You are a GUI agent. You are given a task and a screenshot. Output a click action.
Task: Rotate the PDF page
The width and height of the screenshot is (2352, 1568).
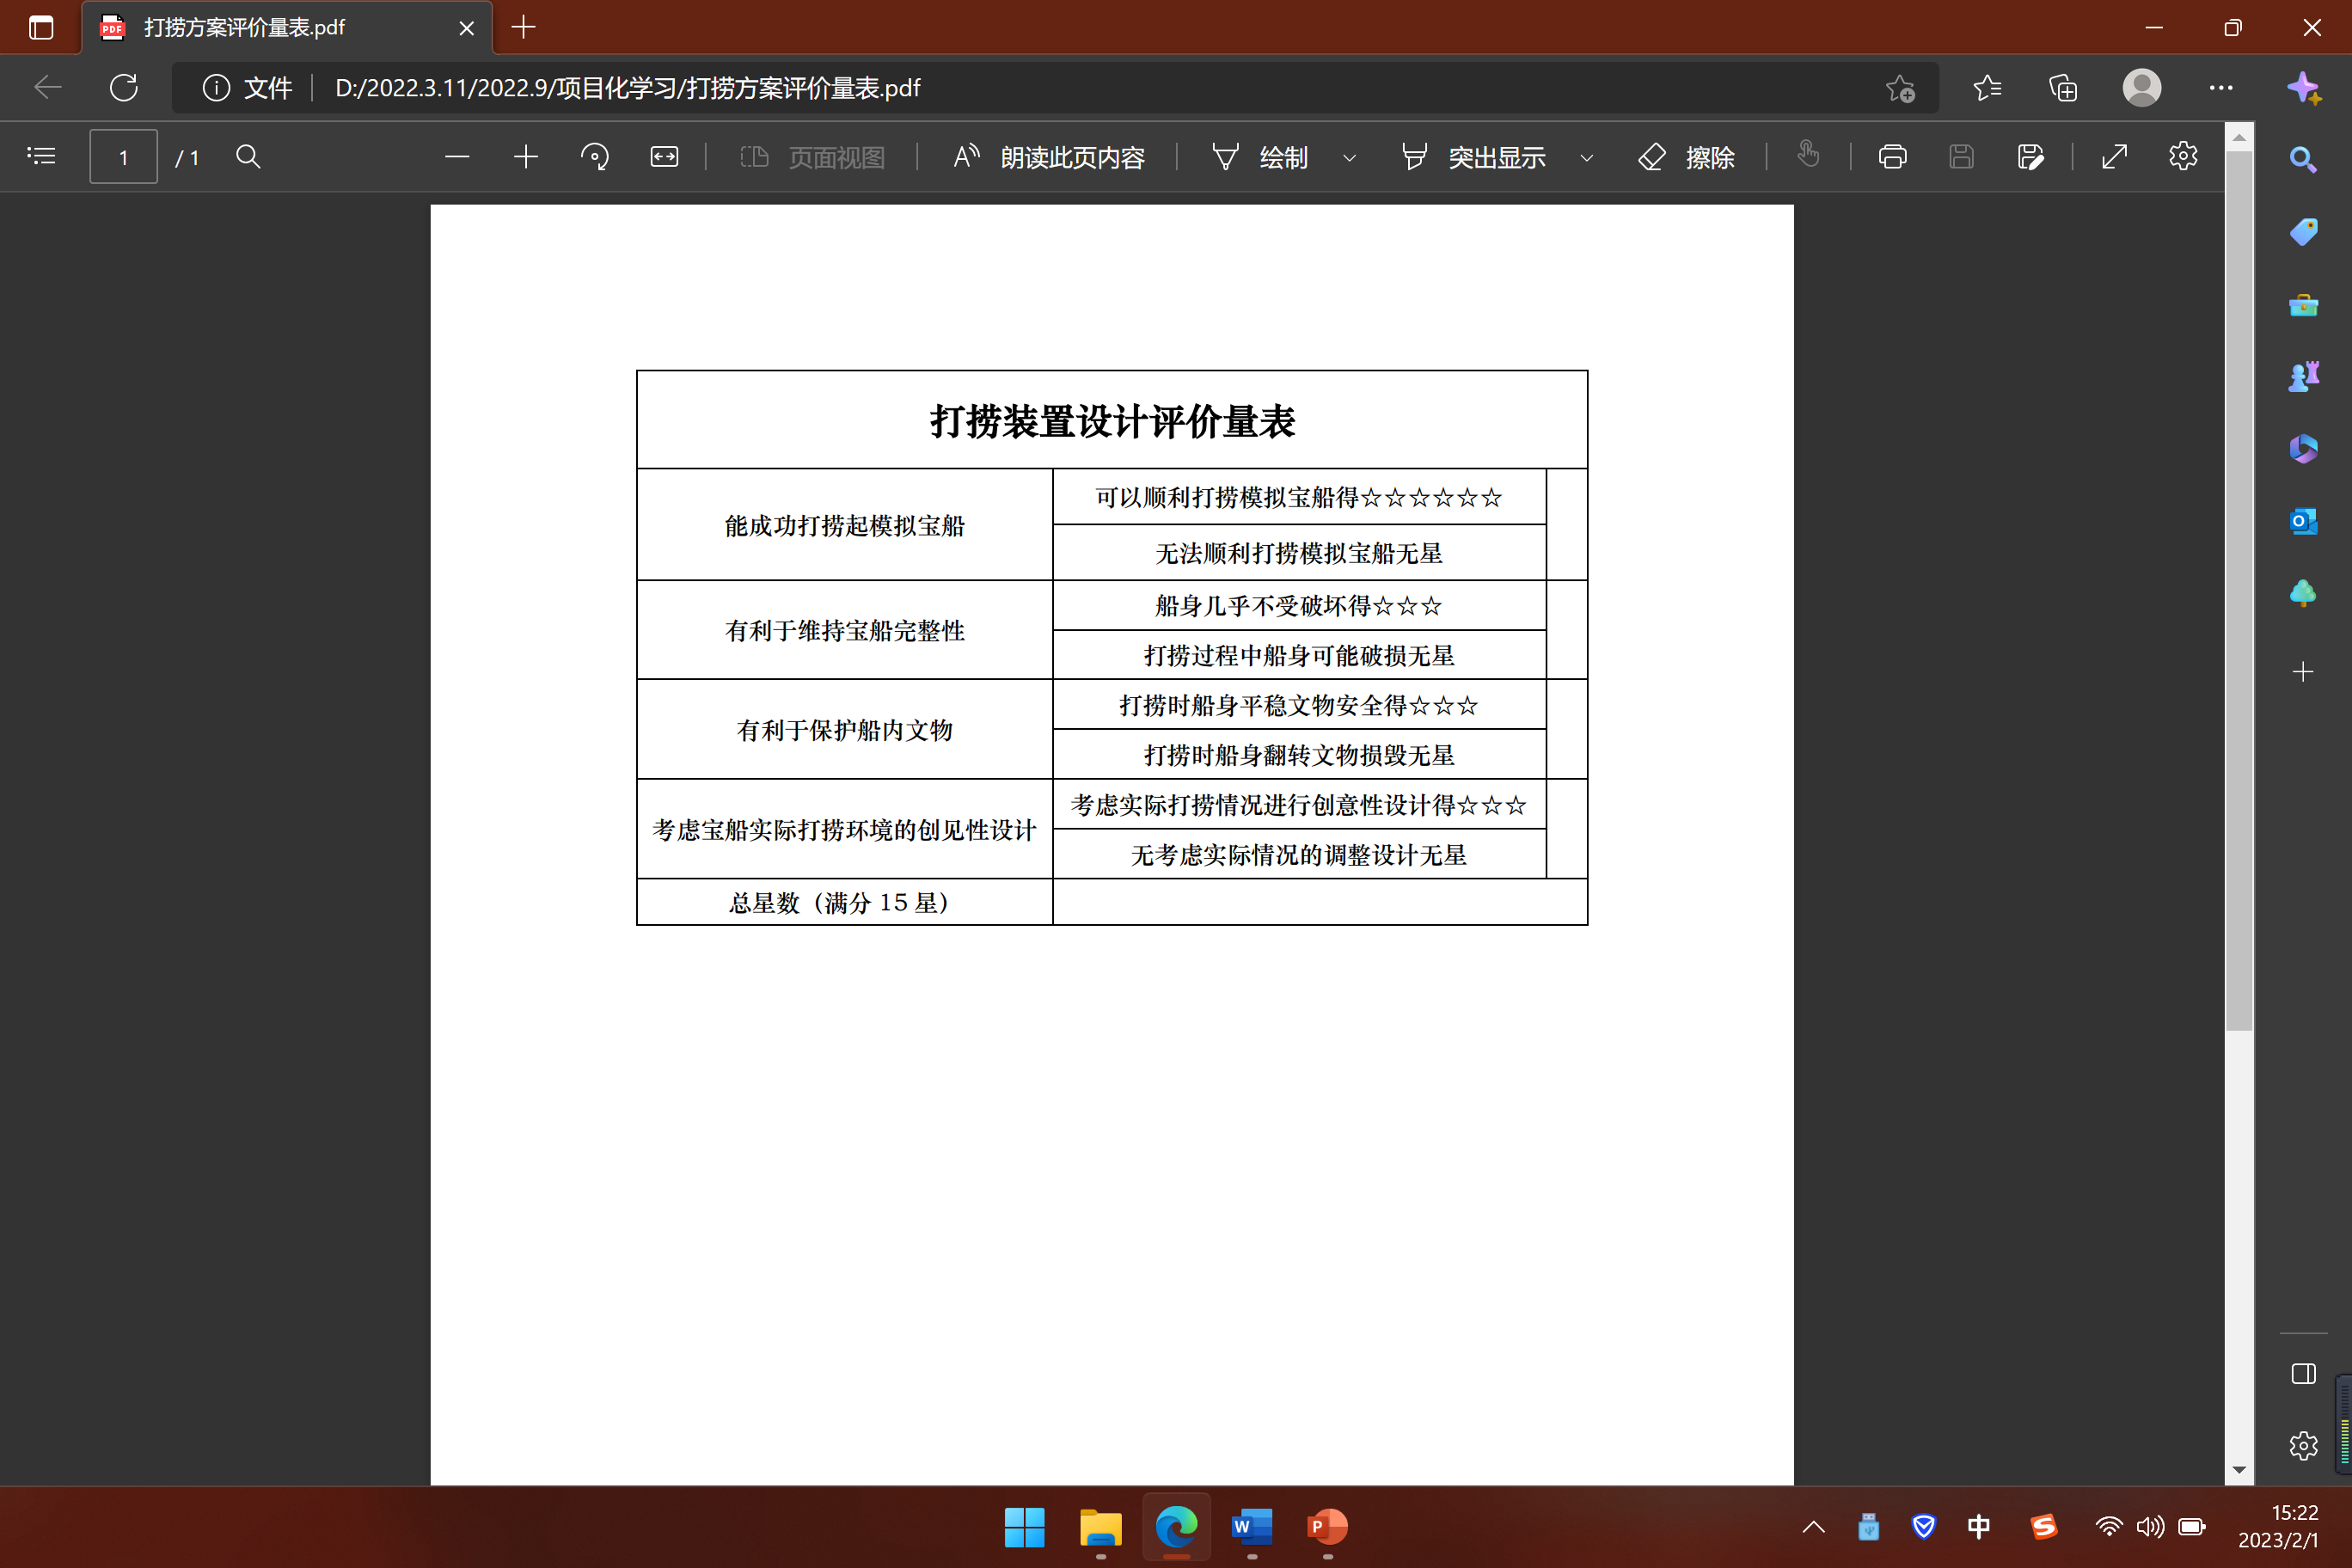point(594,157)
